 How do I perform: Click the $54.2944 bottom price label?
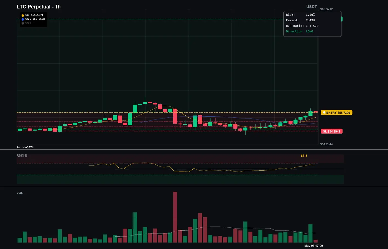click(x=326, y=144)
